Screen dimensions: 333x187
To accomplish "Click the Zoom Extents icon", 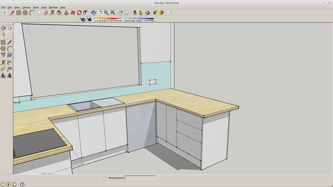I will (113, 13).
